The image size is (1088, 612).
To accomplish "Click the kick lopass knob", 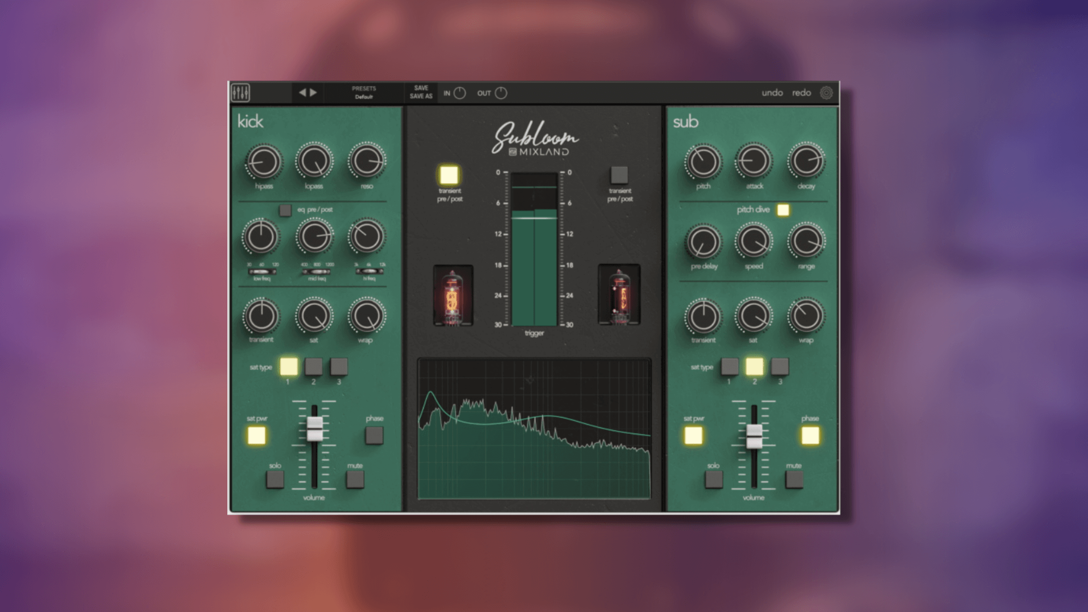I will tap(314, 161).
